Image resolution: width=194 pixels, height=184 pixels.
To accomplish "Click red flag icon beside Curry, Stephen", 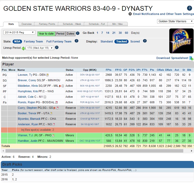I will (54, 108).
